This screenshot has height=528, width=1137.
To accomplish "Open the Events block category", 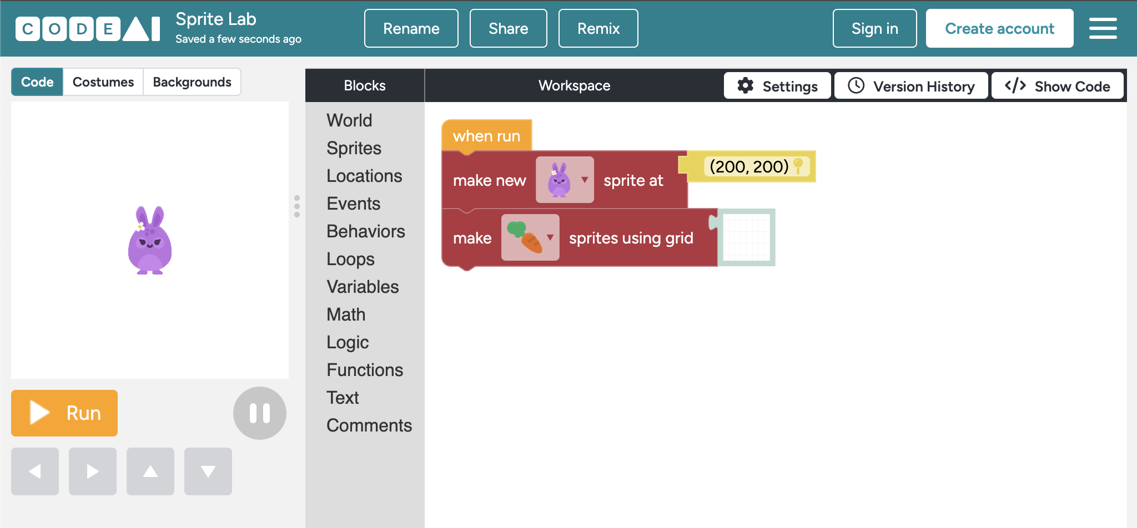I will [354, 204].
